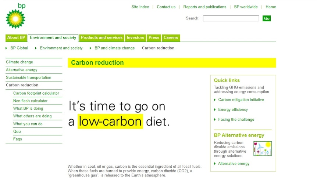Click the arrow icon before BP Global
Viewport: 317px width, 178px height.
pos(6,48)
